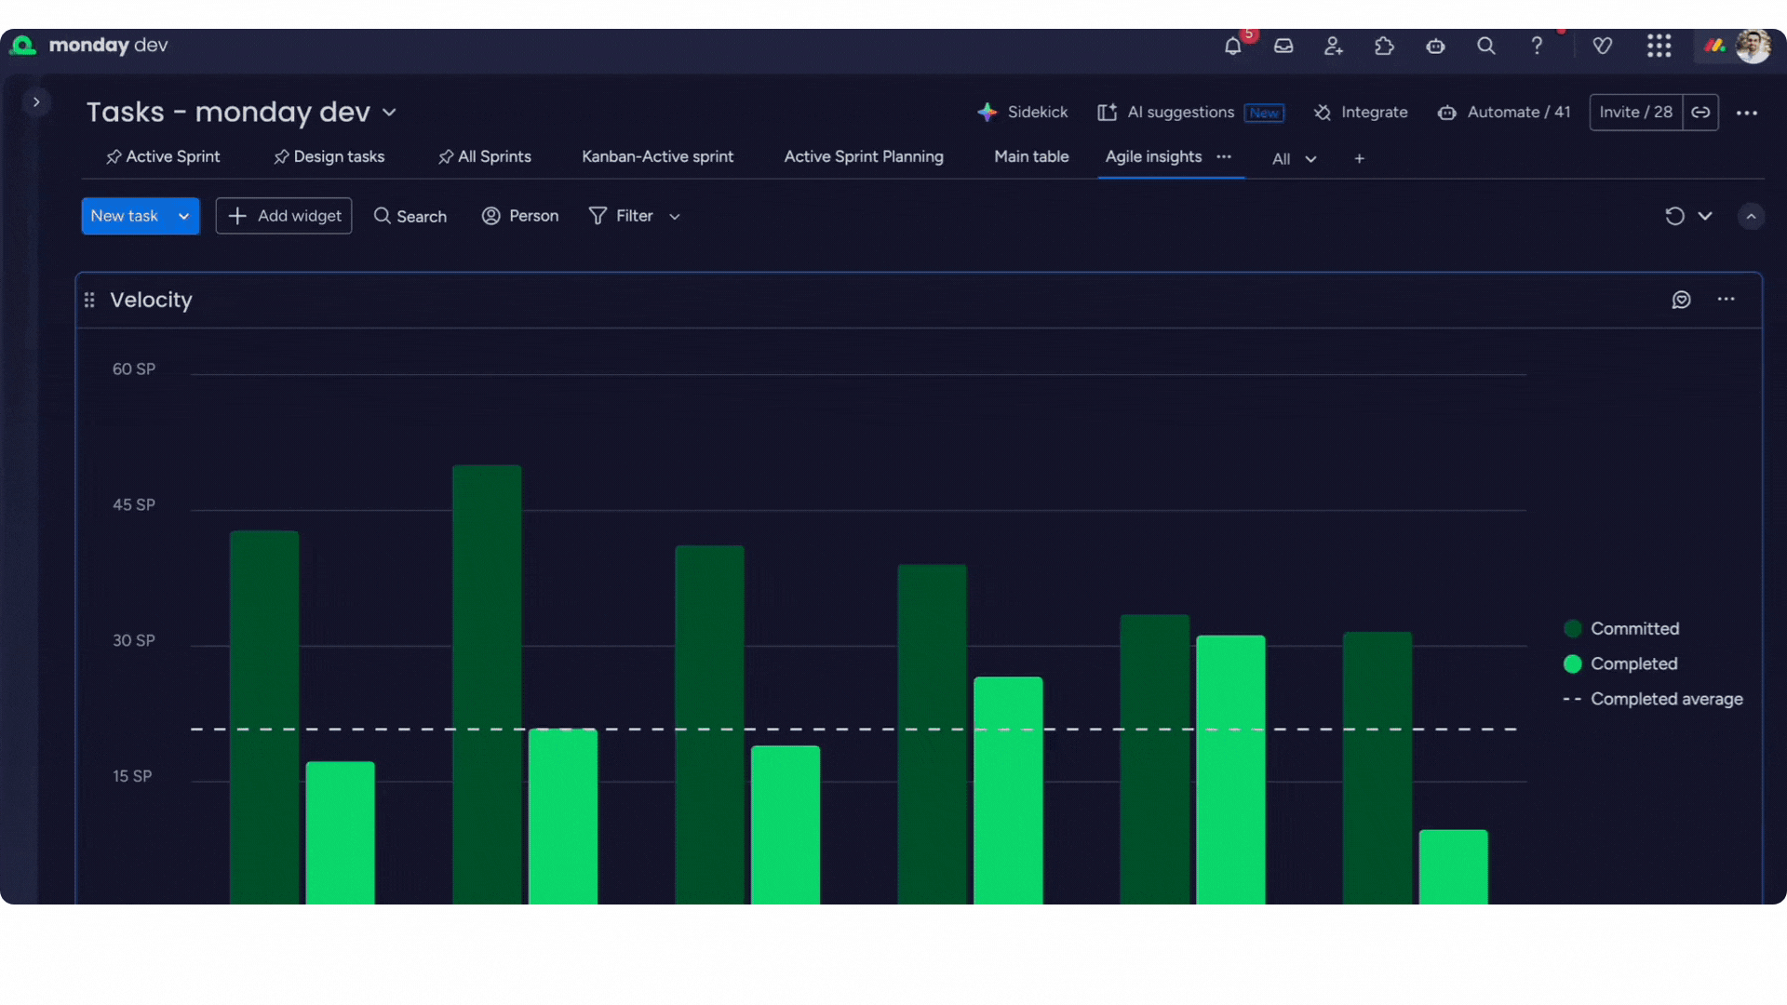Filter by Person
This screenshot has height=1005, width=1787.
[520, 216]
